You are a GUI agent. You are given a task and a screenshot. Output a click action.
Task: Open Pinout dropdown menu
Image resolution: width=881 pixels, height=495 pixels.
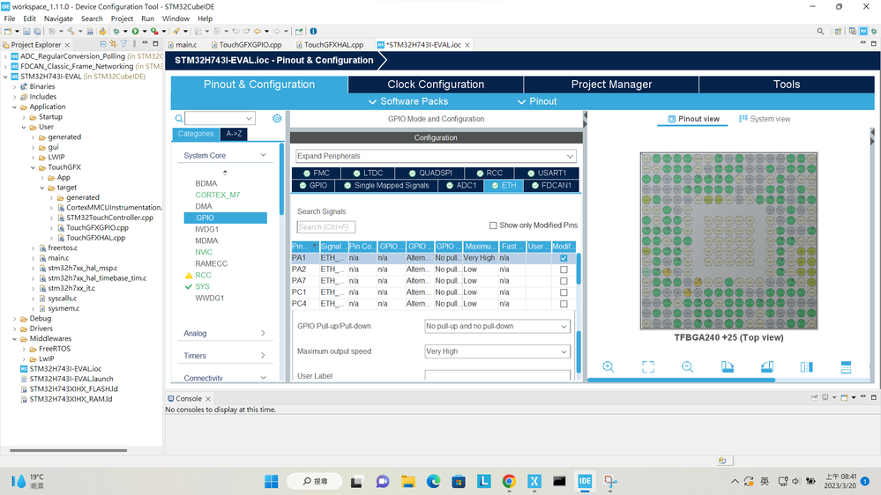537,101
